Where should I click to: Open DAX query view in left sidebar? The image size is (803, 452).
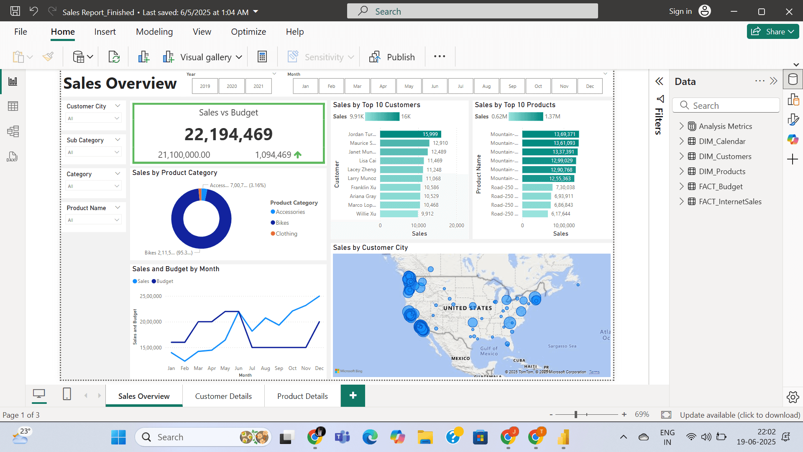(x=13, y=157)
